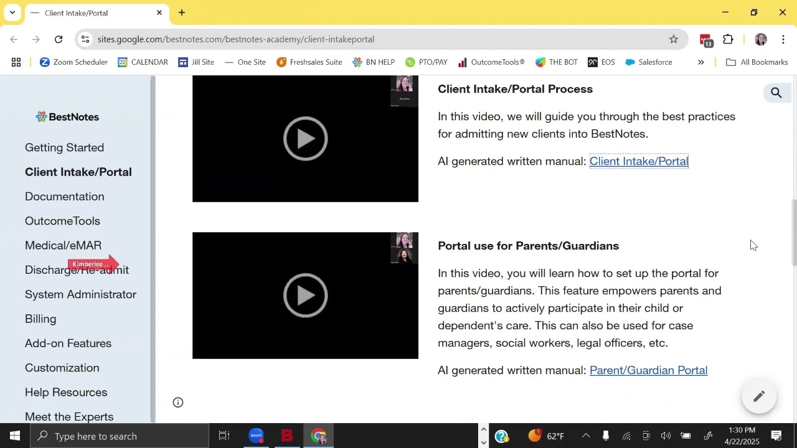Select Client Intake/Portal in sidebar

(x=78, y=172)
